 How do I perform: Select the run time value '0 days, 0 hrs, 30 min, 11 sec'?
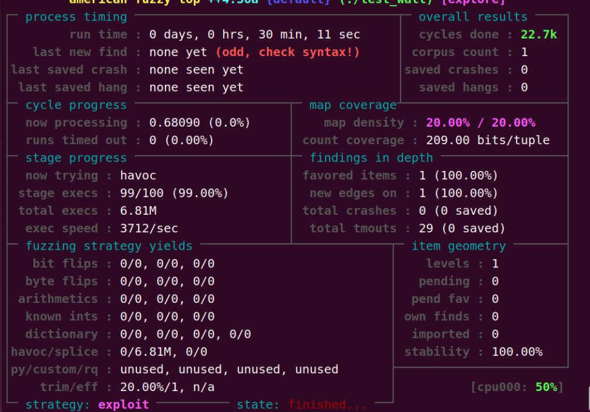point(255,34)
